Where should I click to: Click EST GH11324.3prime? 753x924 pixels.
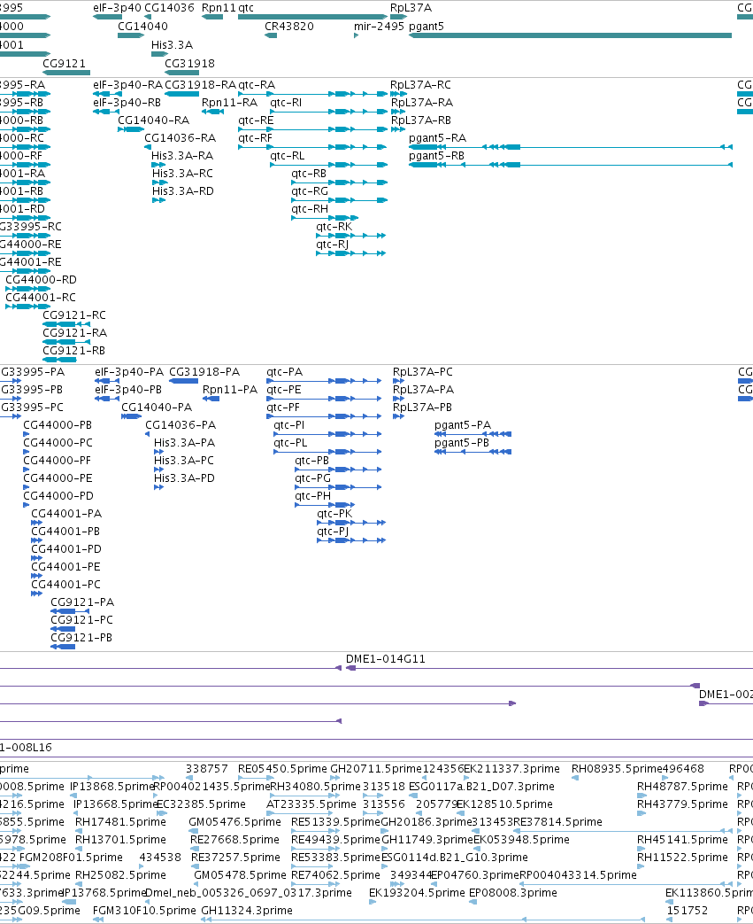[247, 910]
